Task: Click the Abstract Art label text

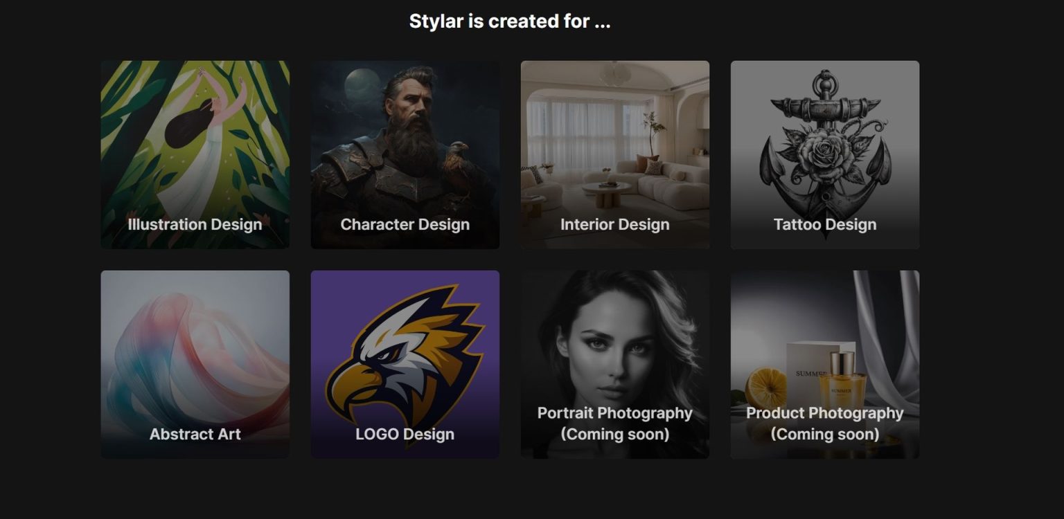Action: tap(195, 434)
